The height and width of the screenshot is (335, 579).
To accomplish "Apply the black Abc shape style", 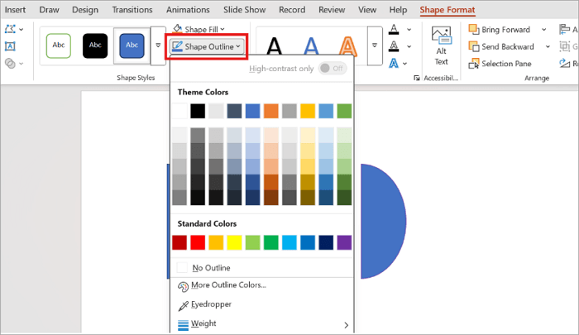I will [95, 45].
